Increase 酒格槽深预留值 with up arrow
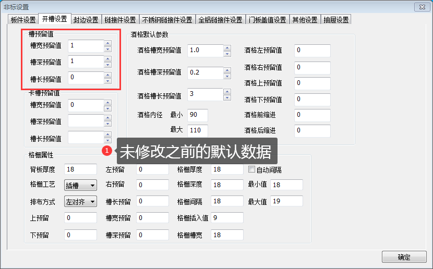 coord(227,70)
